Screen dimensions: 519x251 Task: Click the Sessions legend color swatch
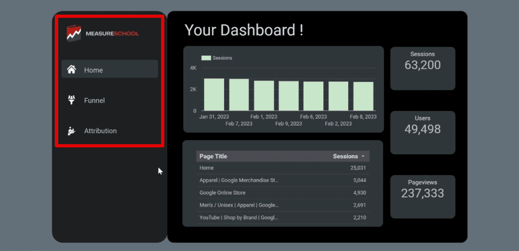(x=206, y=58)
